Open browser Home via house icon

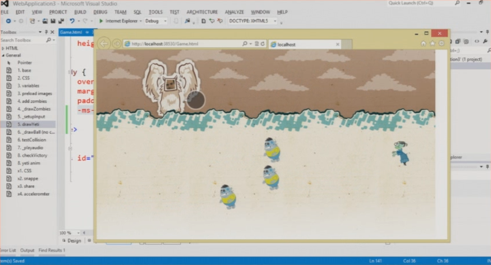(x=423, y=43)
